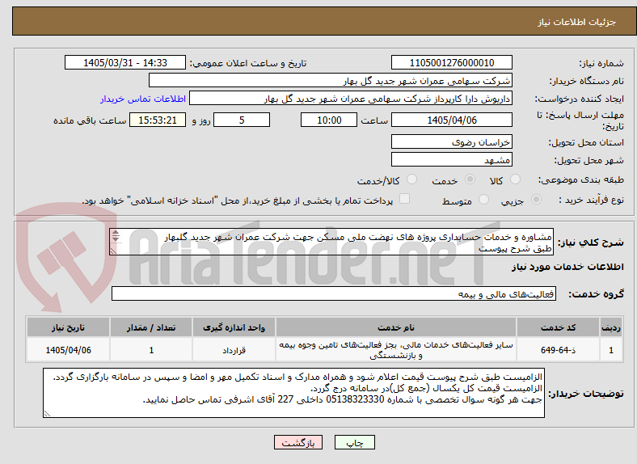Click the اطلاعات خدمات مورد نیاز heading
The image size is (637, 464).
coord(567,267)
